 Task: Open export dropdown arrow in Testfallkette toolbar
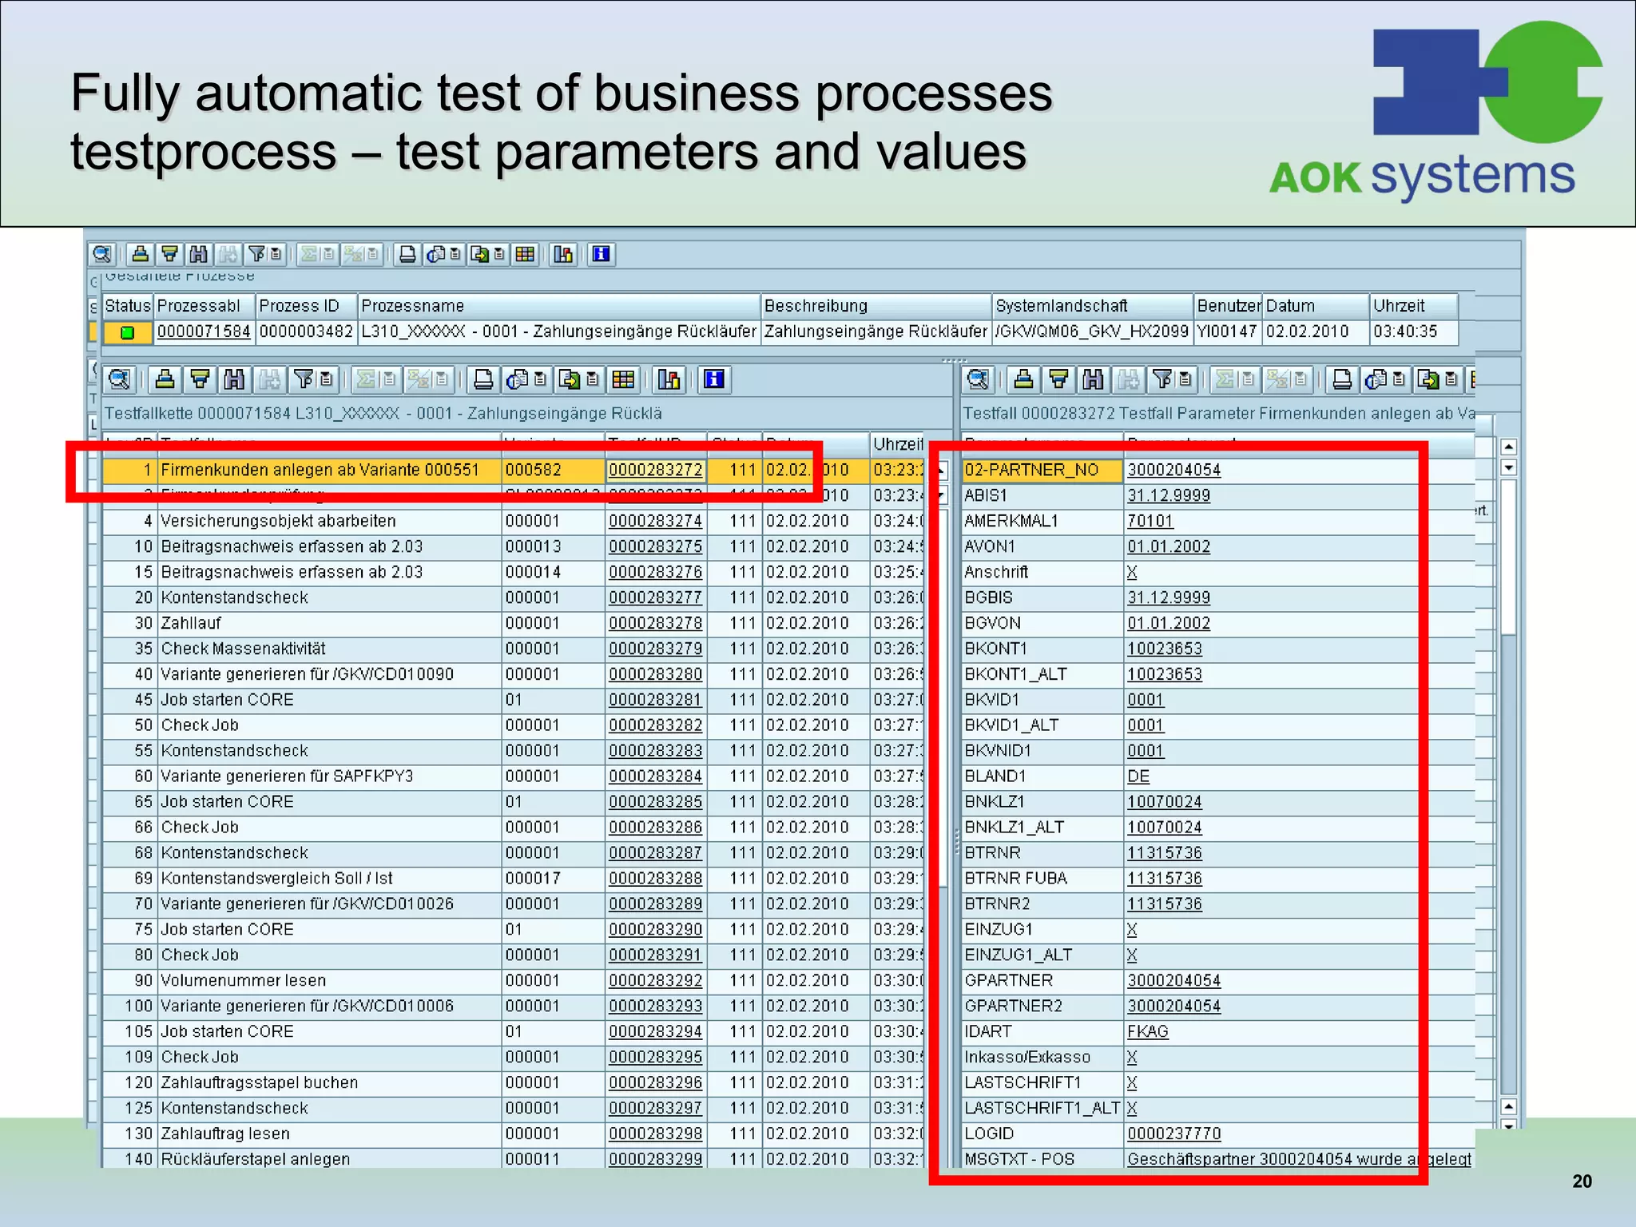[593, 379]
